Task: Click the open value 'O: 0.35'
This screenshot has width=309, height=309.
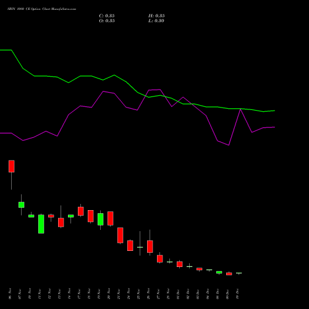Action: coord(107,21)
